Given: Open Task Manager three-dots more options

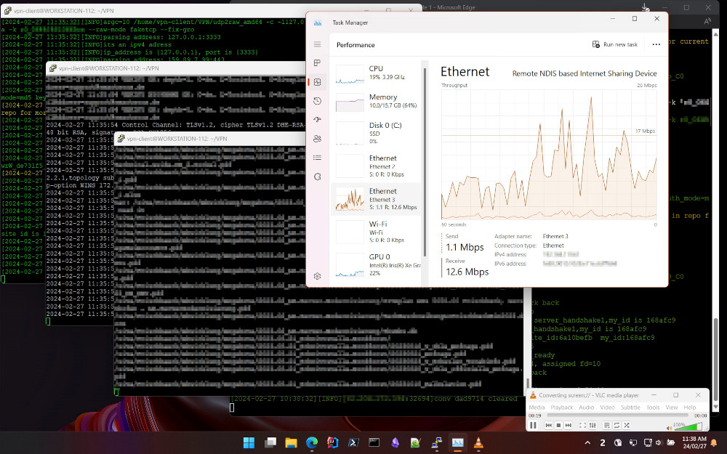Looking at the screenshot, I should click(656, 44).
